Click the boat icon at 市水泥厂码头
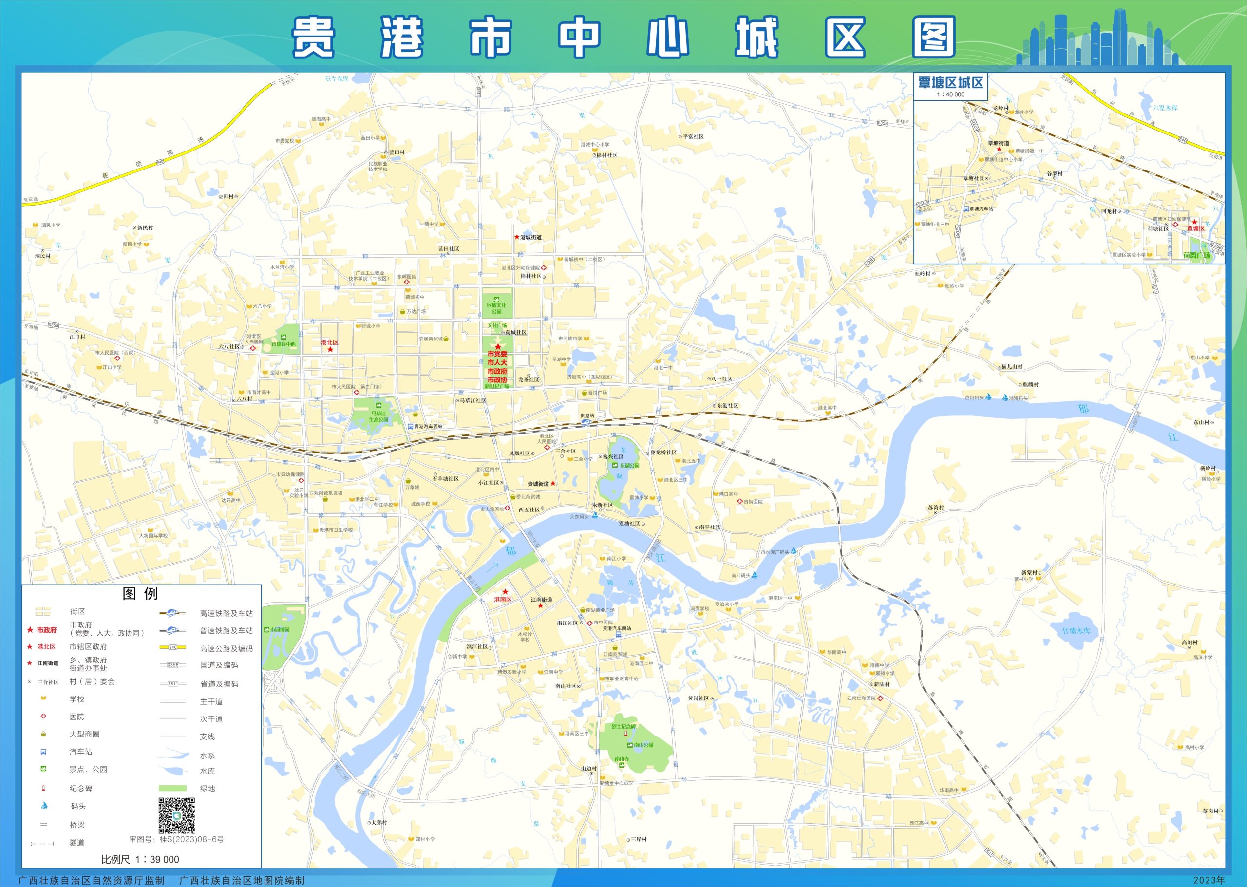The height and width of the screenshot is (887, 1247). pyautogui.click(x=793, y=552)
